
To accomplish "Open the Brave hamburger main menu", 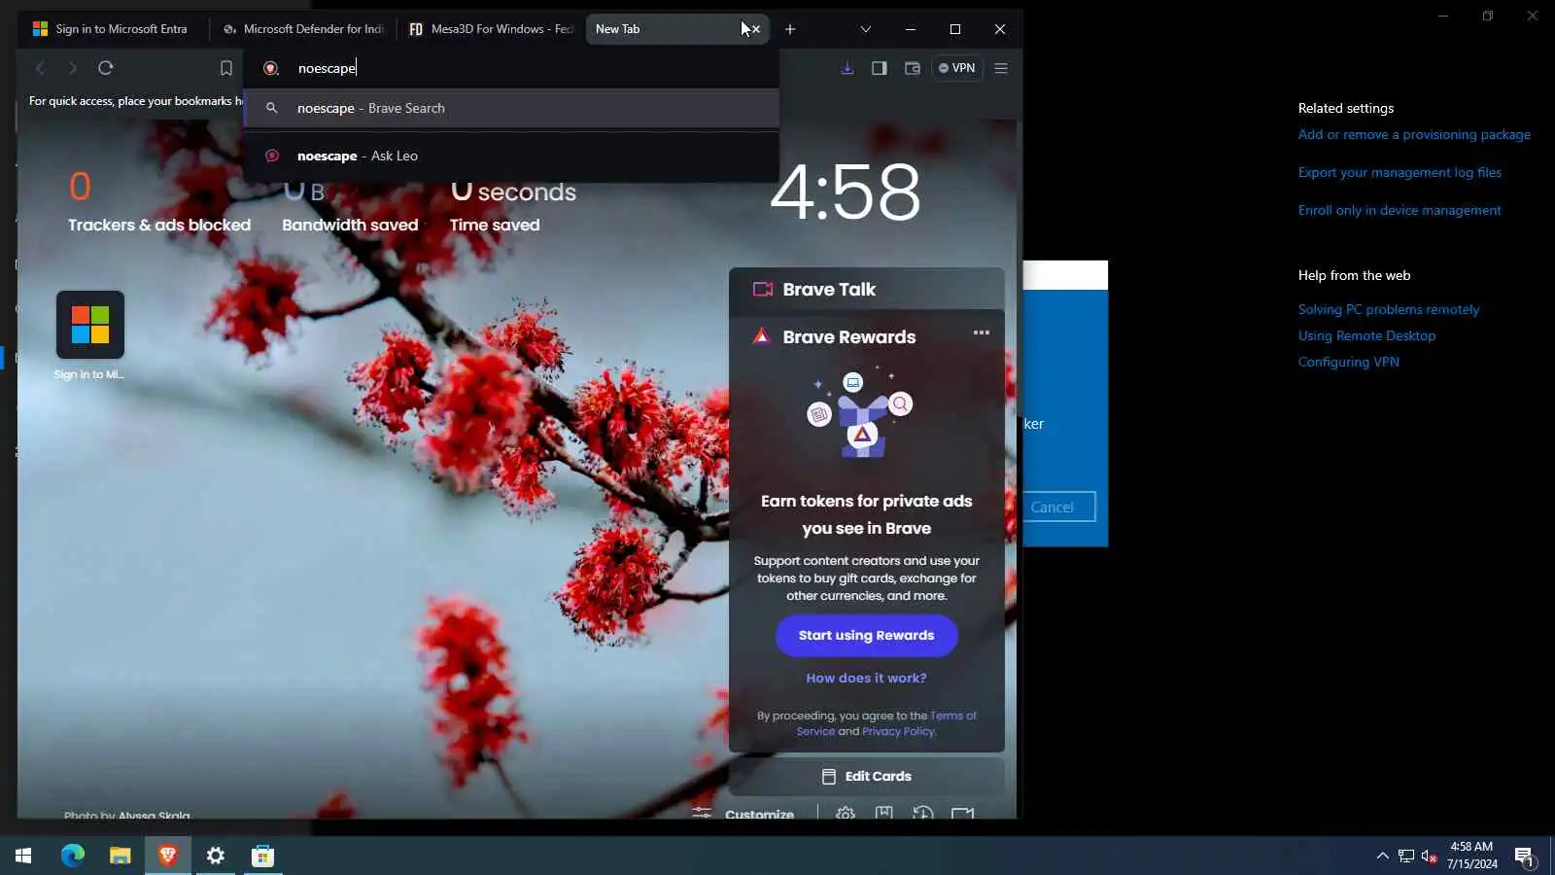I will tap(1001, 68).
